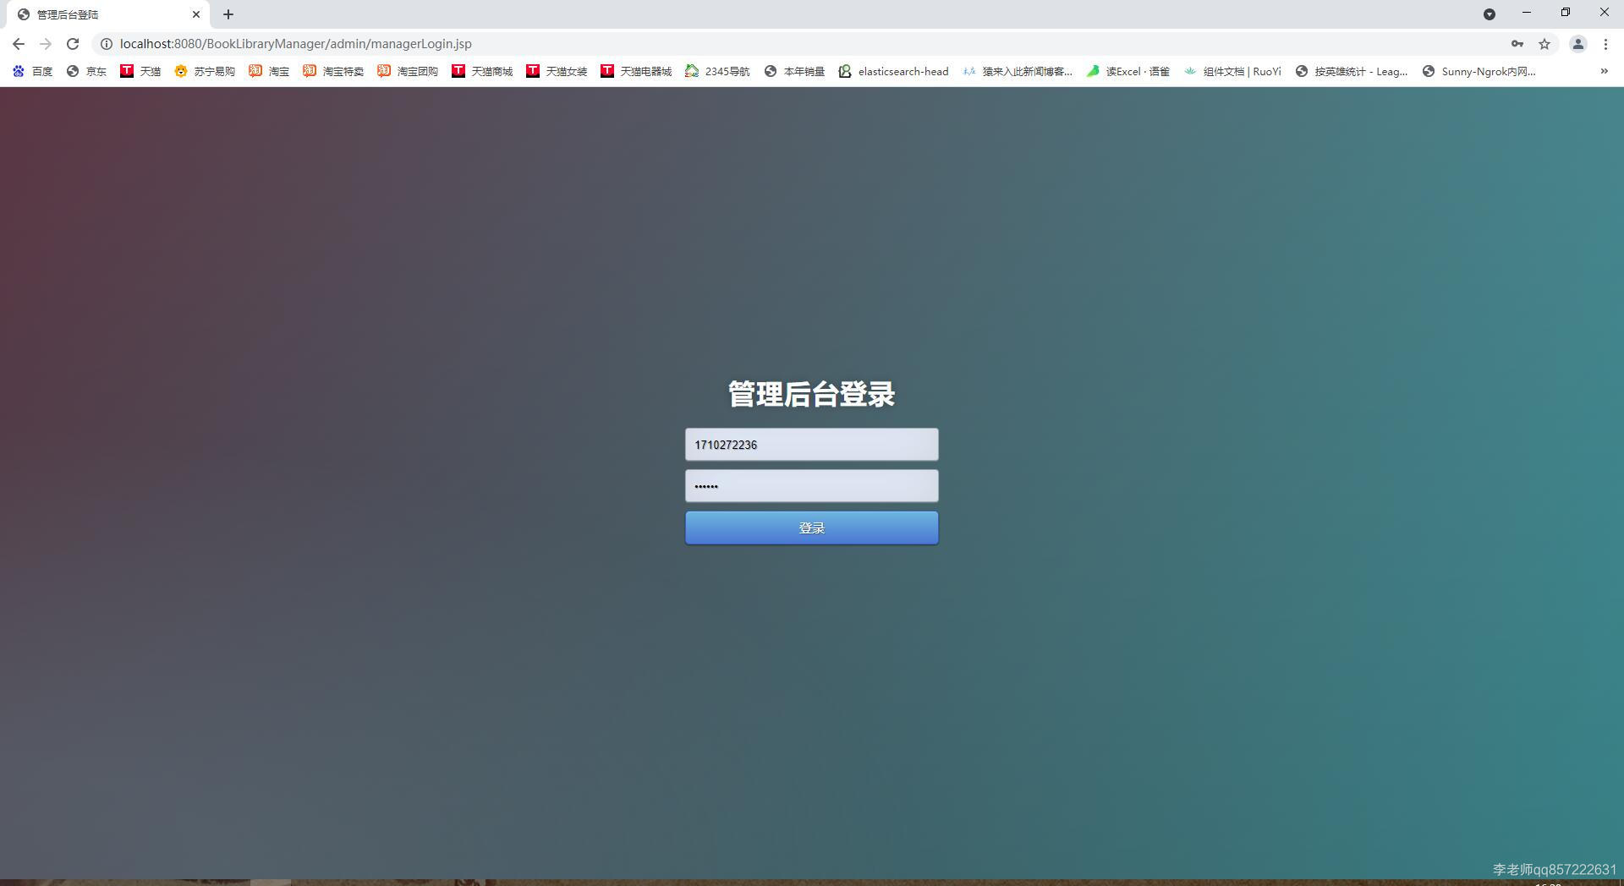Reload the current page
1624x886 pixels.
pyautogui.click(x=73, y=43)
